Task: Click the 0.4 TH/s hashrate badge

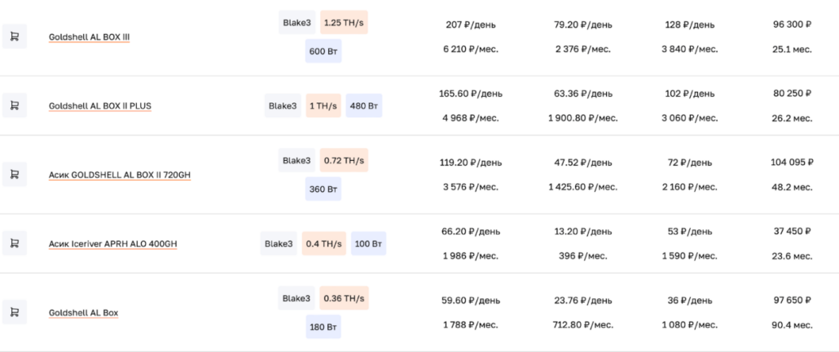Action: tap(323, 244)
